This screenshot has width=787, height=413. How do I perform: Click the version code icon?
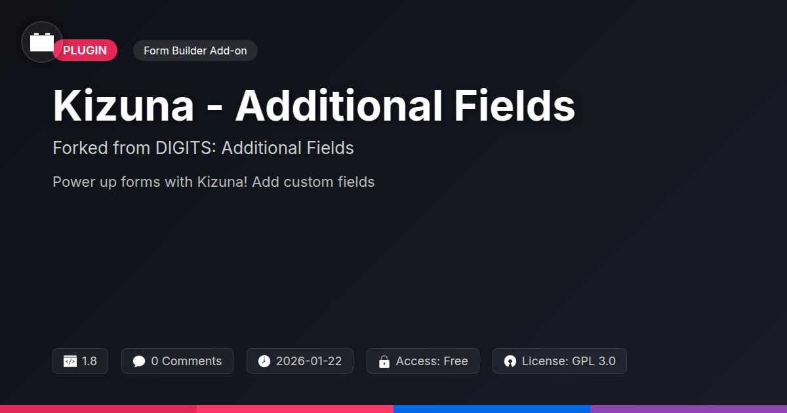[70, 361]
